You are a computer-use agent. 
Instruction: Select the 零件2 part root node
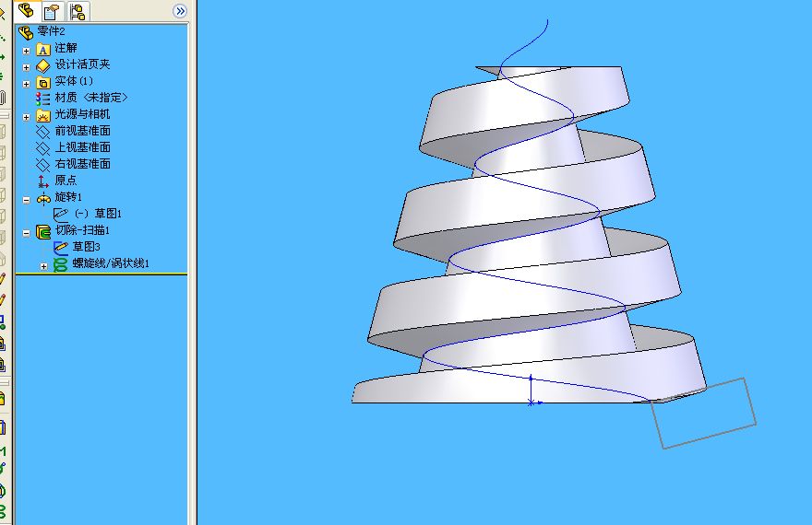click(51, 32)
